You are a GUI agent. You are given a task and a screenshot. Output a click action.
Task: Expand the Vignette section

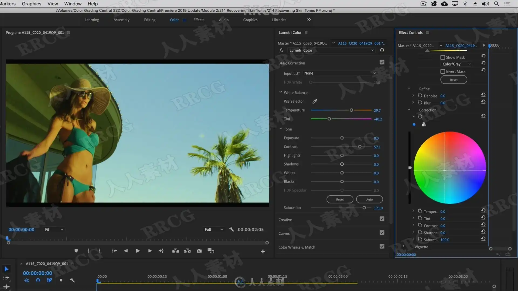(x=404, y=246)
